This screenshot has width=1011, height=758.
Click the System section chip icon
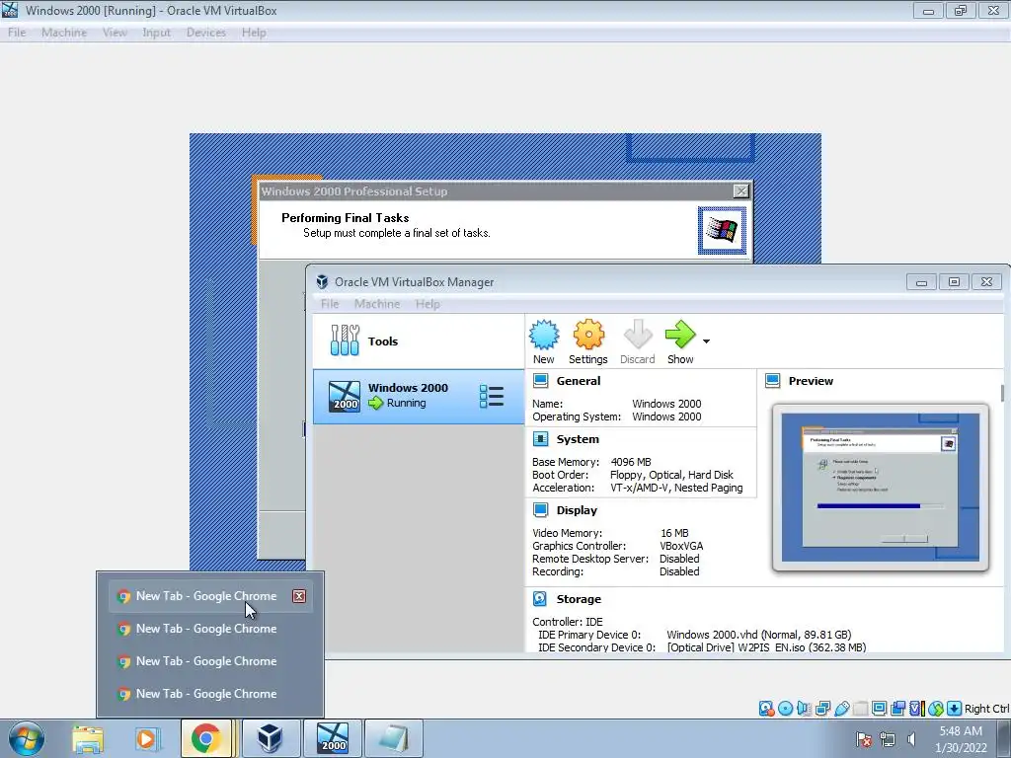540,439
